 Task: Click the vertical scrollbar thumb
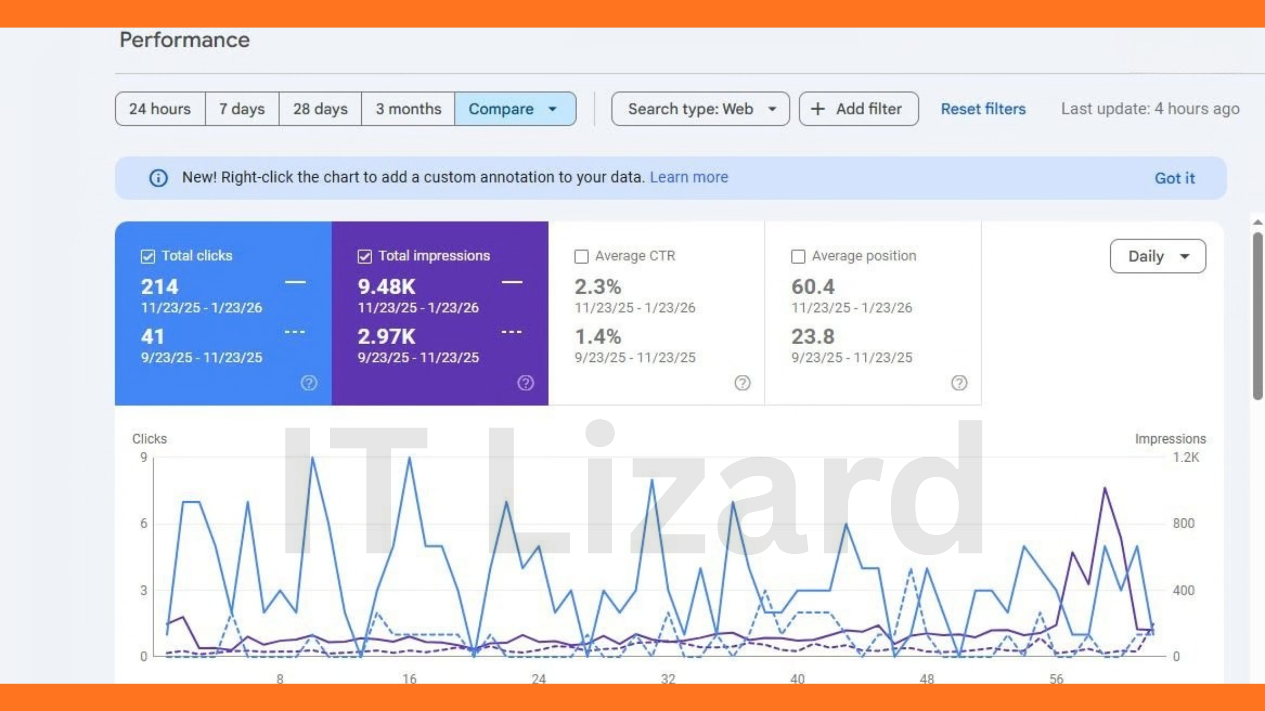tap(1258, 316)
